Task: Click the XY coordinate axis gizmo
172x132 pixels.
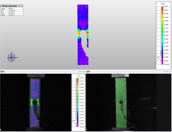Action: (11, 57)
